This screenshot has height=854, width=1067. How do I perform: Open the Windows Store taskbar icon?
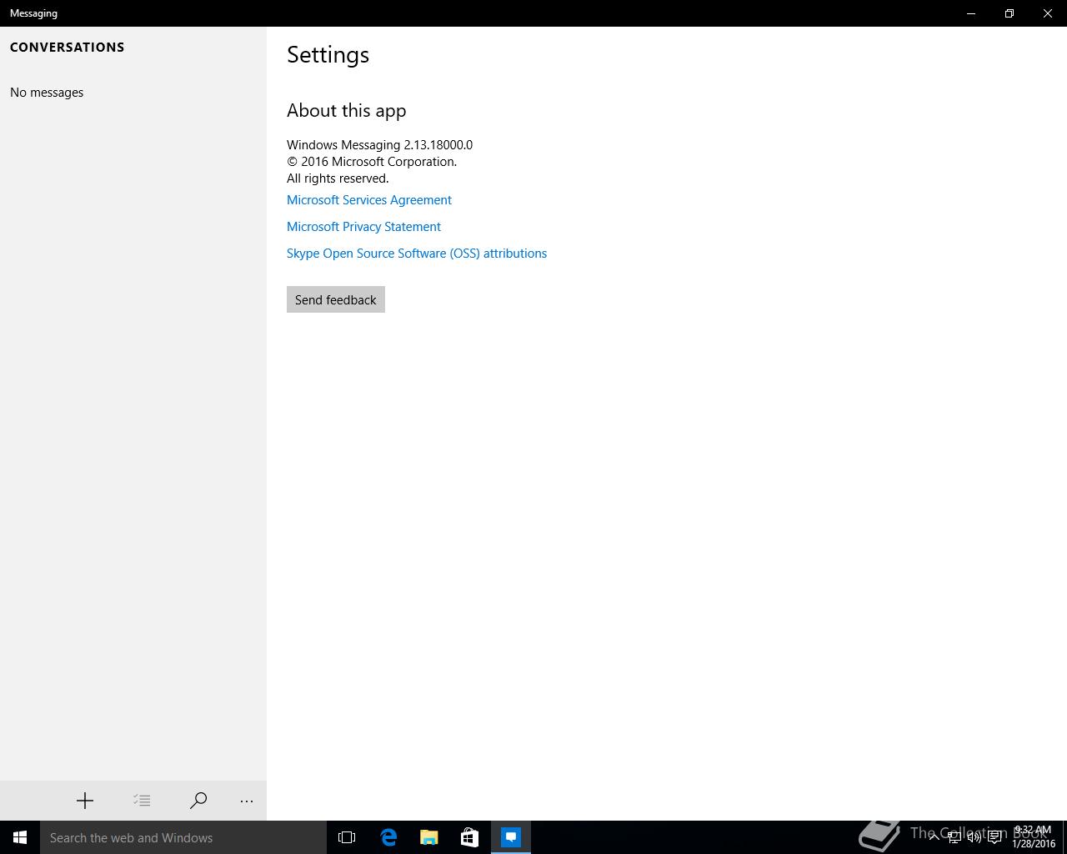click(x=469, y=837)
